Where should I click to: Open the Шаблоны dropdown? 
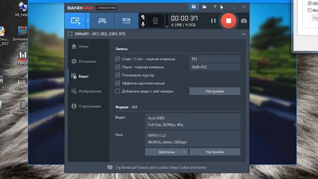click(167, 152)
